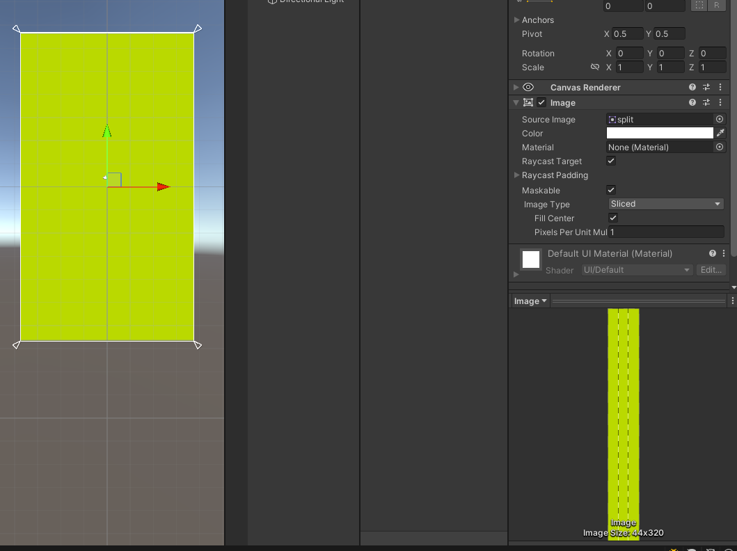The height and width of the screenshot is (551, 737).
Task: Uncheck the Fill Center checkbox
Action: pyautogui.click(x=613, y=218)
